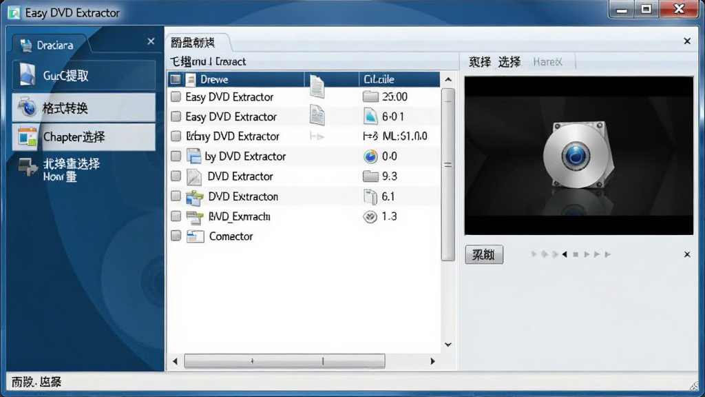Click the small page icon beside Drewe header

(x=191, y=80)
